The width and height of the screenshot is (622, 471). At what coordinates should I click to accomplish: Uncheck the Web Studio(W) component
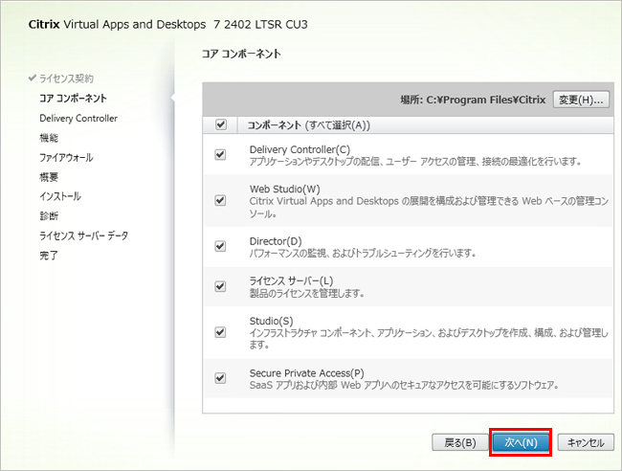pos(221,200)
